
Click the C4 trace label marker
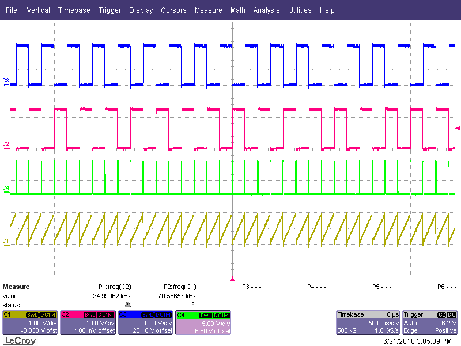point(6,189)
